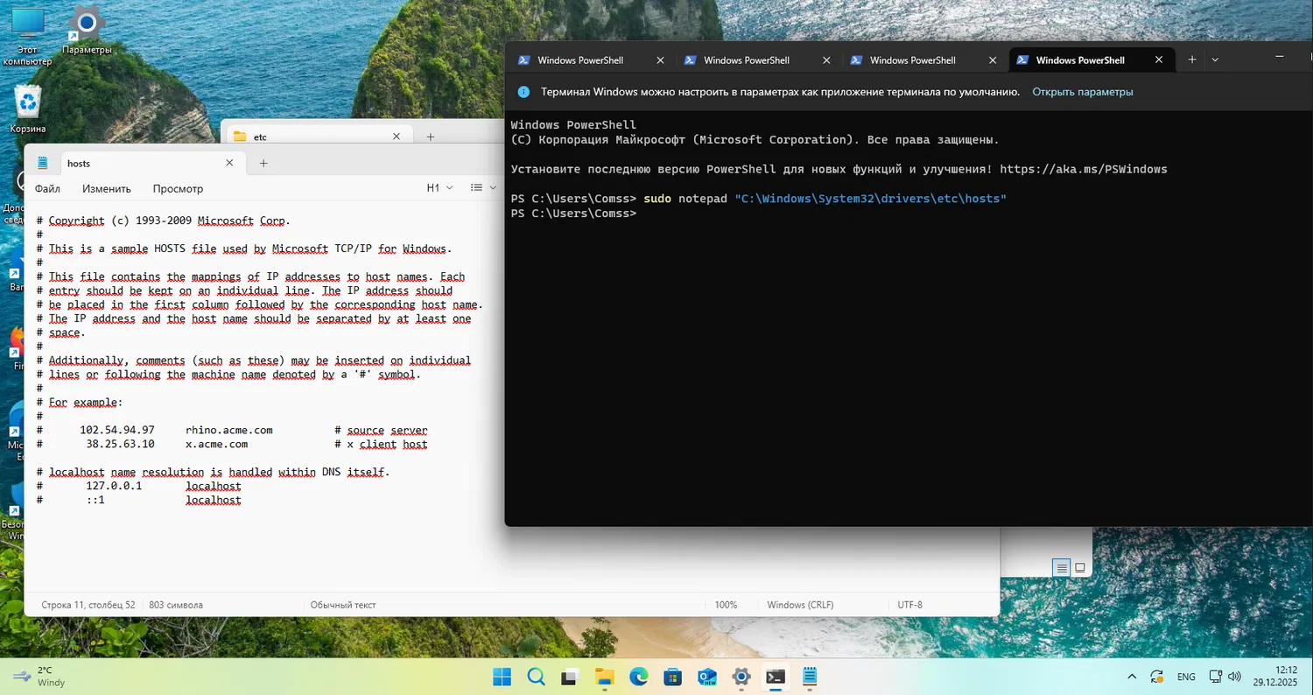This screenshot has width=1313, height=695.
Task: Show hidden icons in the system tray
Action: click(1132, 677)
